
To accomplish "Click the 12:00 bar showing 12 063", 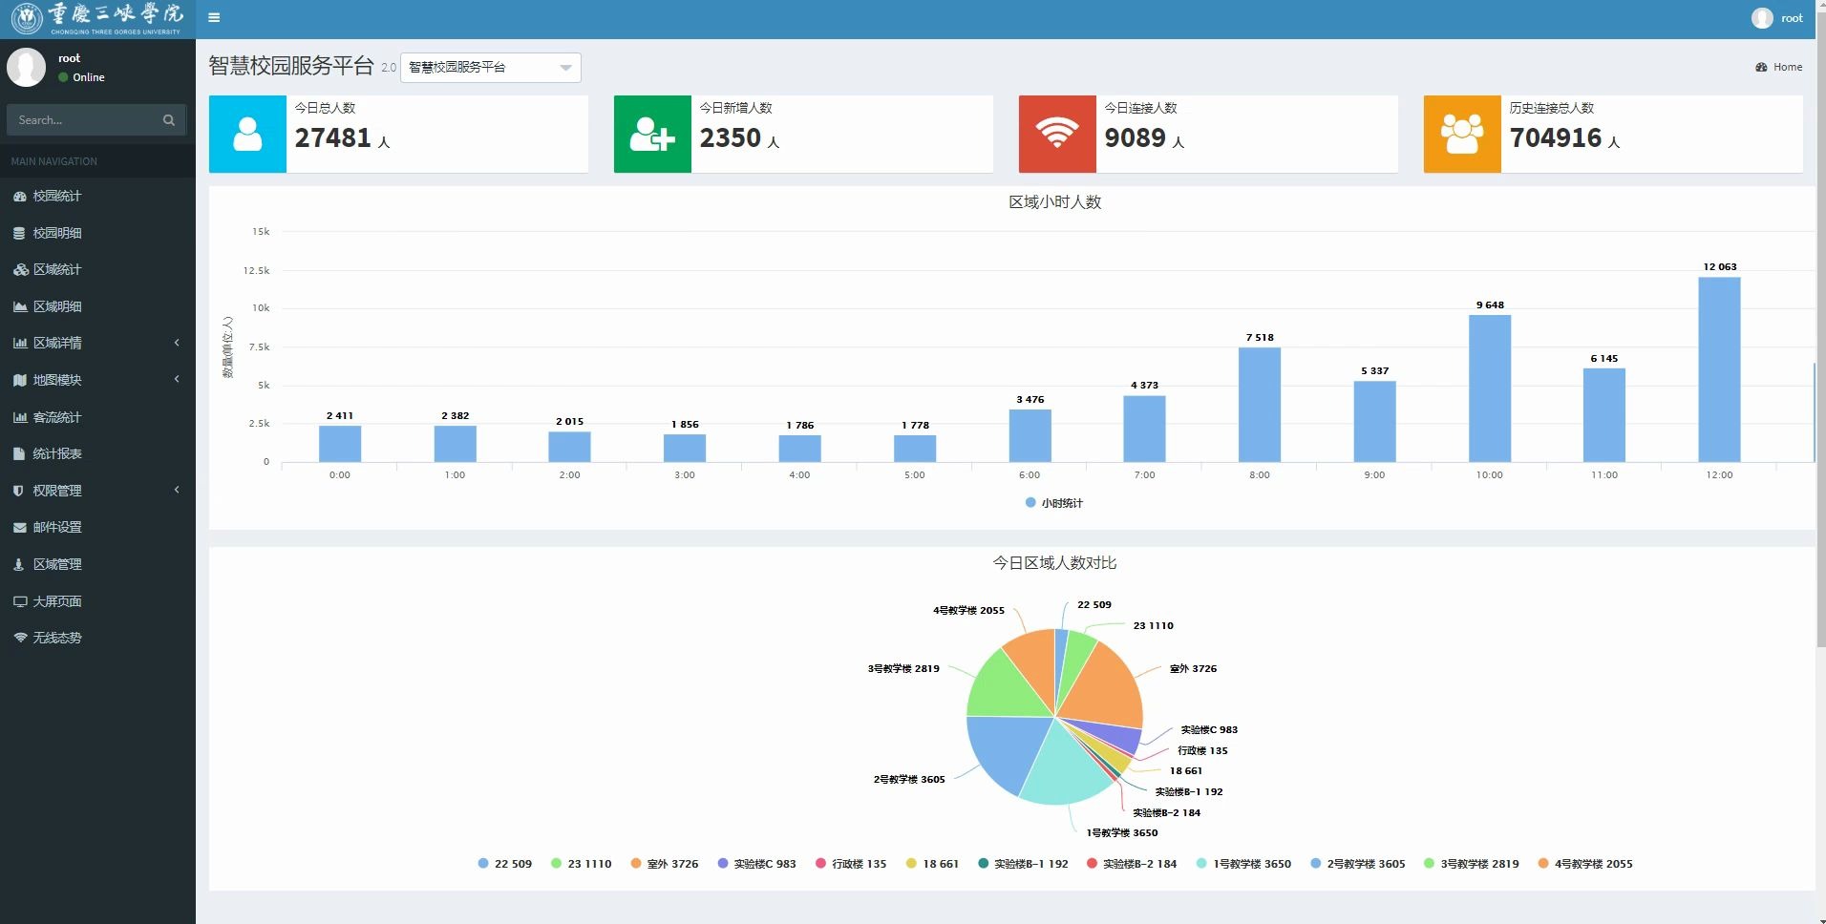I will [1719, 369].
